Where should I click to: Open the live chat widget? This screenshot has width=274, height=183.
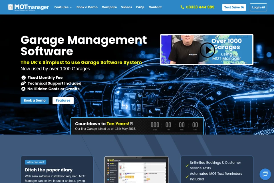(x=265, y=174)
